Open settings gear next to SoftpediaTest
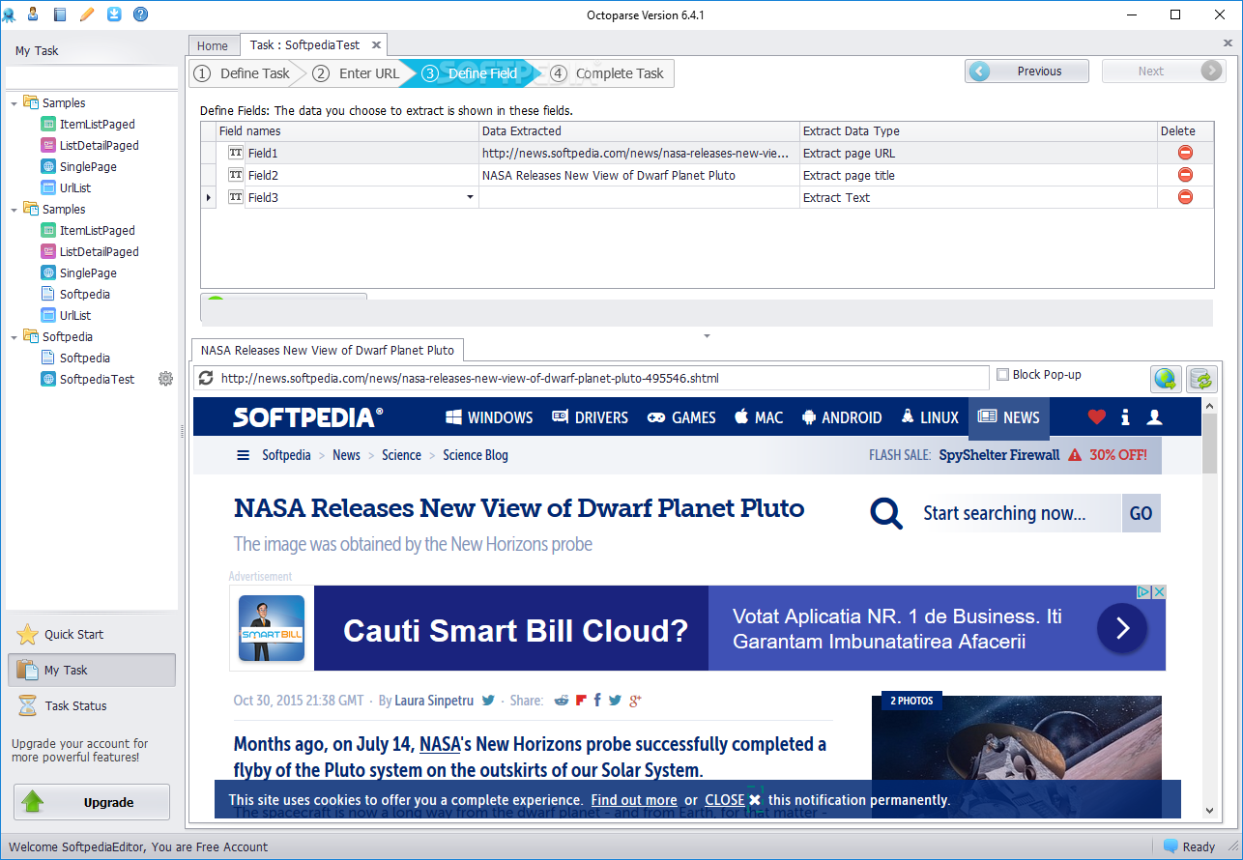Viewport: 1243px width, 860px height. click(165, 379)
